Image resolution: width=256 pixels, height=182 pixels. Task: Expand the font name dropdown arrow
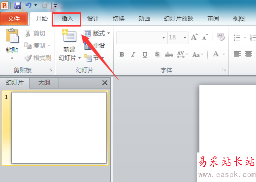[163, 37]
